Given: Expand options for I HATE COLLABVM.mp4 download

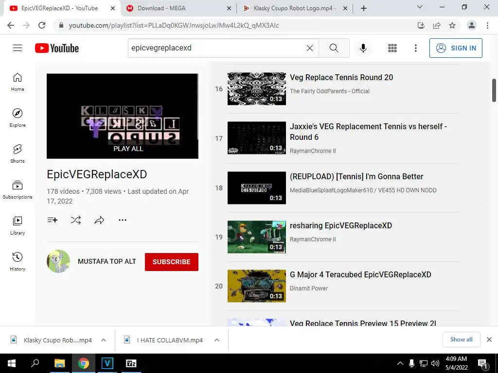Looking at the screenshot, I should tap(217, 340).
